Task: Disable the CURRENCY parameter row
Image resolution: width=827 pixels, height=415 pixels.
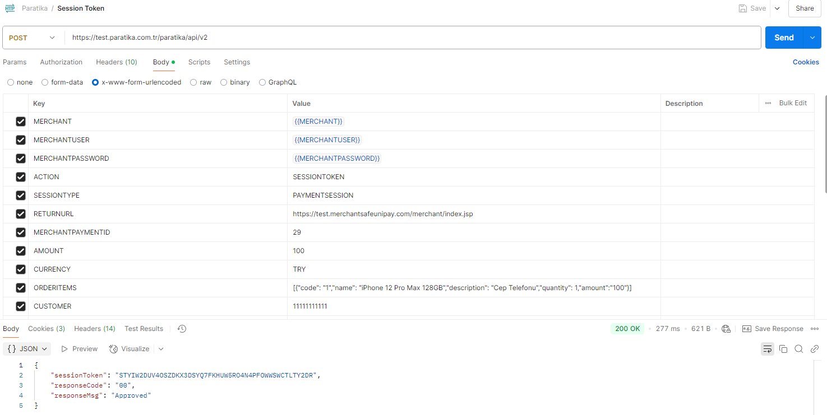Action: point(21,269)
